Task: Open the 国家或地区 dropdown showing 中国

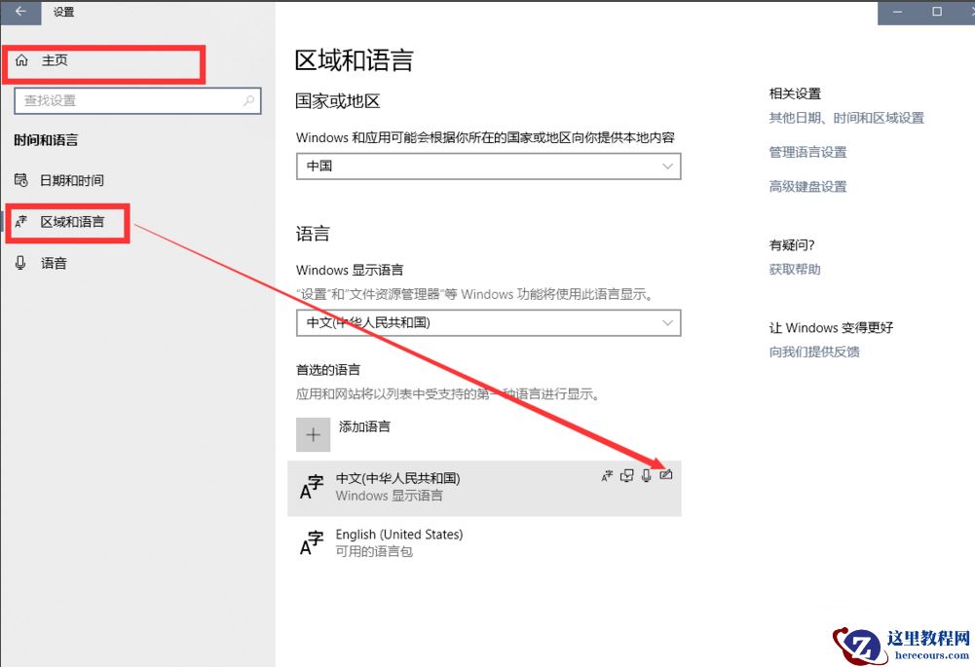Action: (487, 166)
